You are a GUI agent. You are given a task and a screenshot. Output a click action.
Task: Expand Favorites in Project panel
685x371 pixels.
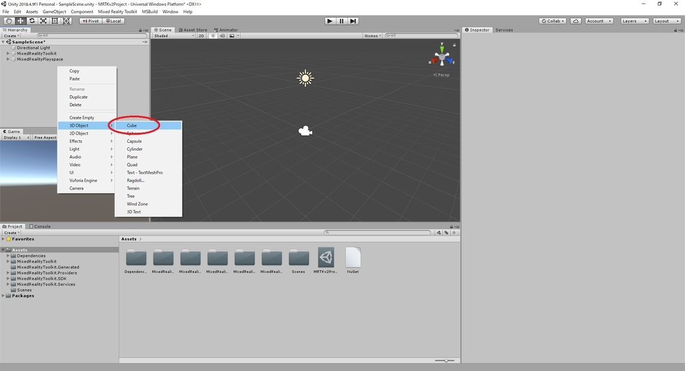tap(3, 239)
